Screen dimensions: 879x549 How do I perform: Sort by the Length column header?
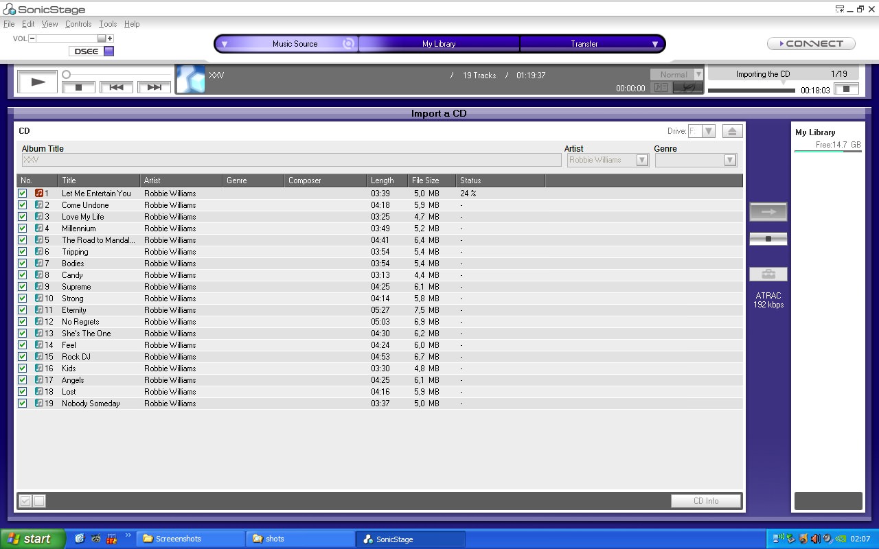coord(387,180)
